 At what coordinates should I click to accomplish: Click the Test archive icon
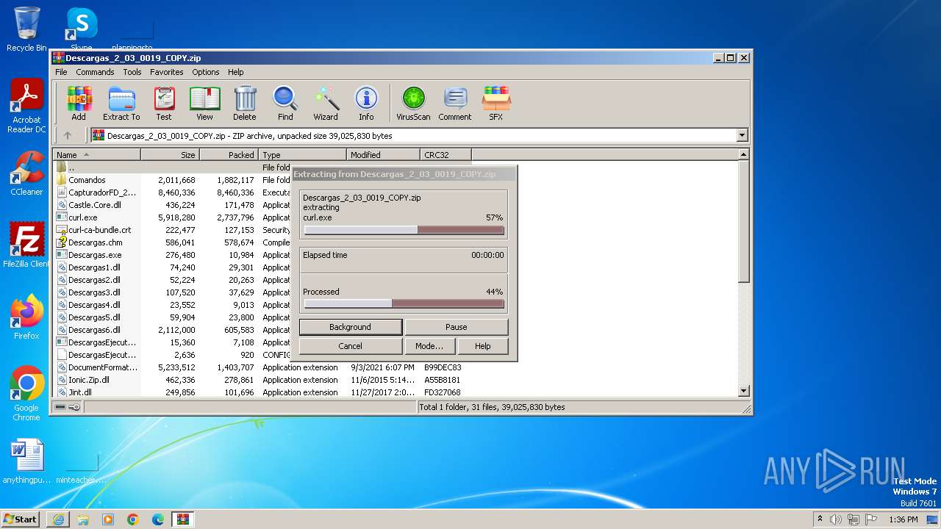164,104
